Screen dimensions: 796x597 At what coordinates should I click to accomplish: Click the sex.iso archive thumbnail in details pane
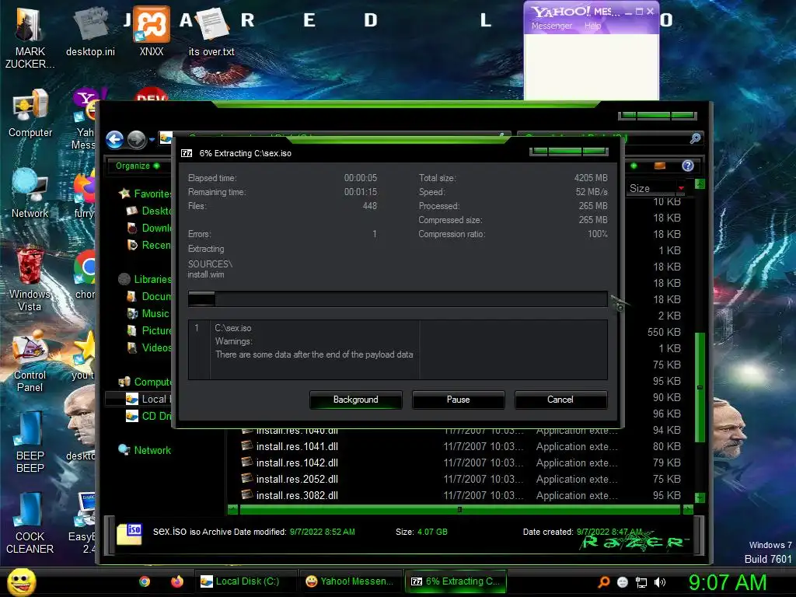point(130,534)
